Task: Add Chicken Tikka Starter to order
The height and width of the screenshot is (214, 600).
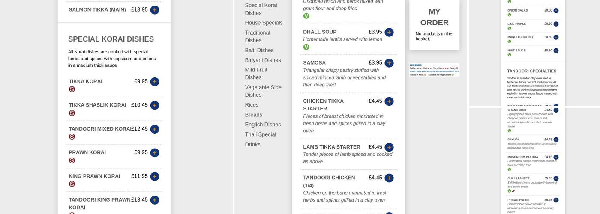Action: click(x=389, y=101)
